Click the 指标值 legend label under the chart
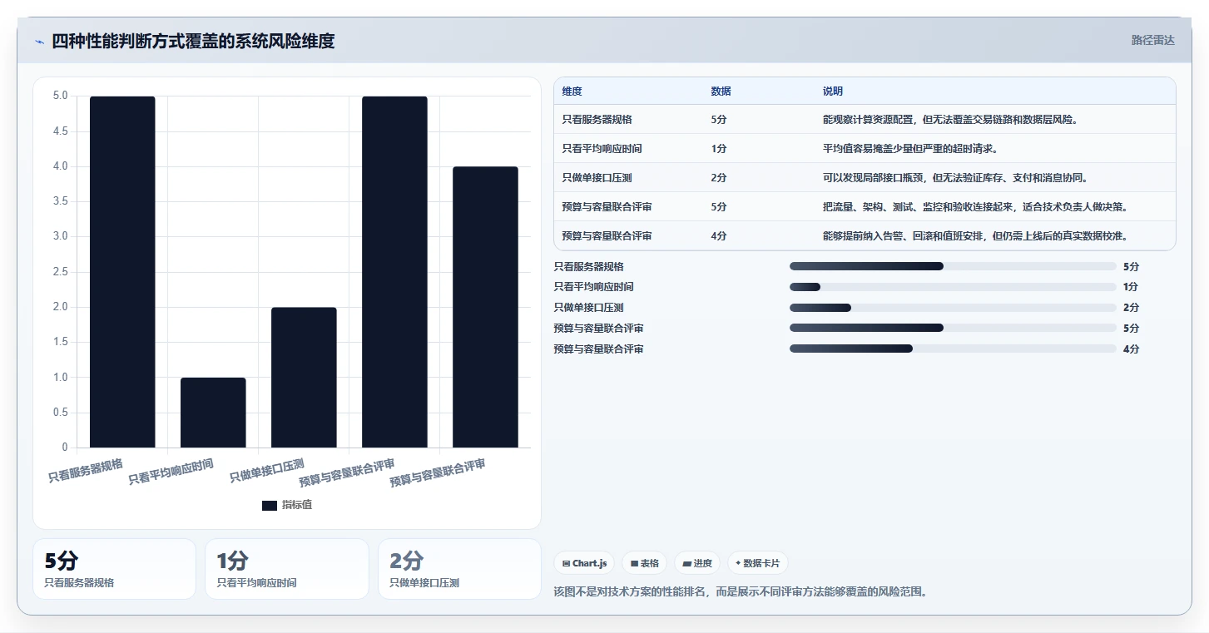Image resolution: width=1209 pixels, height=633 pixels. (296, 506)
